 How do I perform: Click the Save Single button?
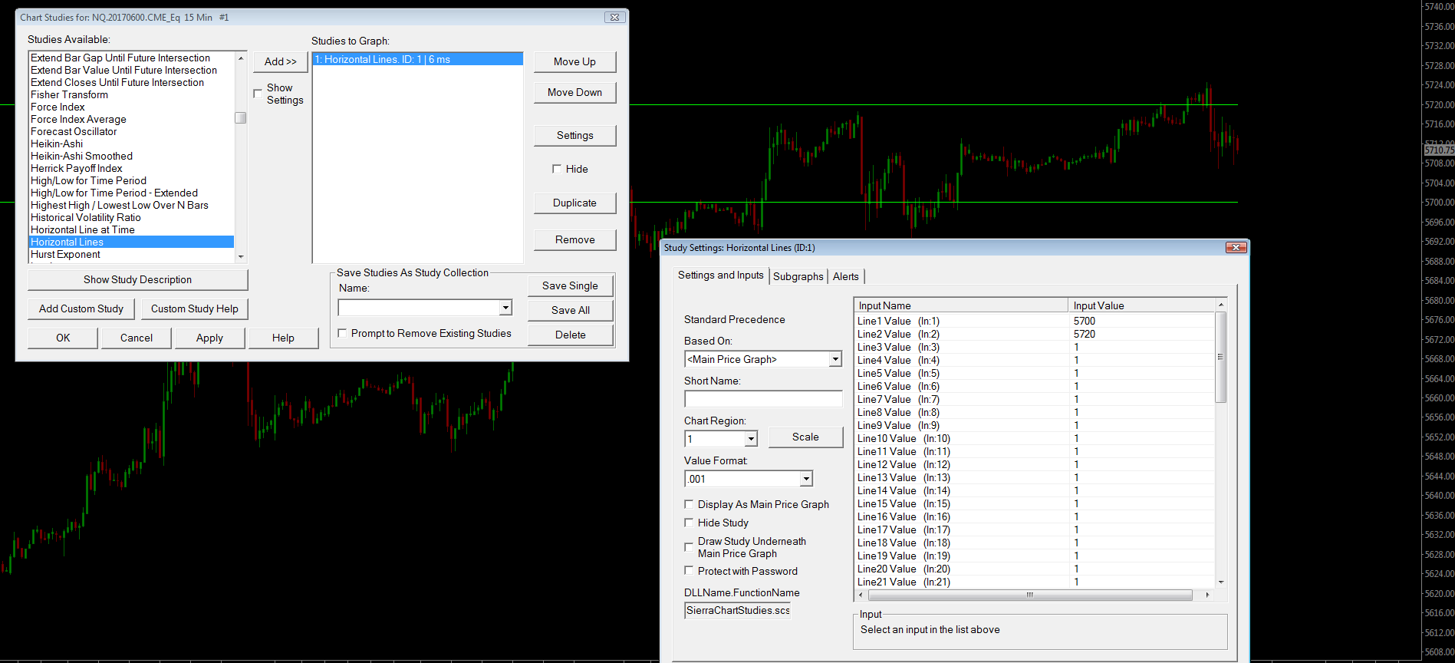pos(570,285)
